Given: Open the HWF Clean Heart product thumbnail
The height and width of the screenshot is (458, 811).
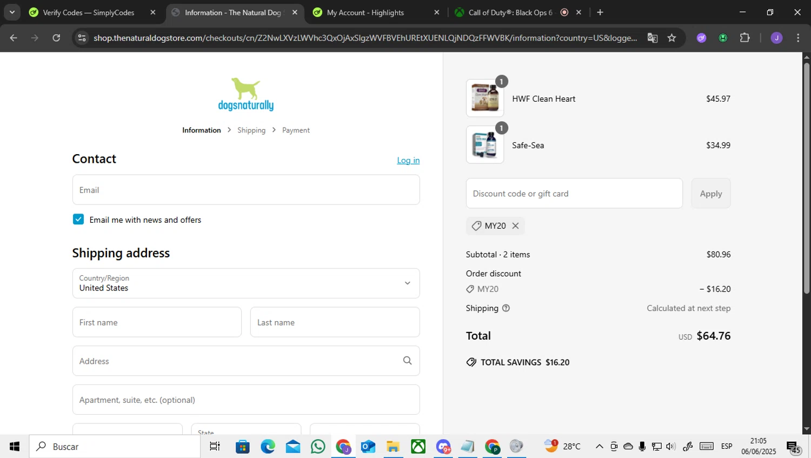Looking at the screenshot, I should 485,98.
